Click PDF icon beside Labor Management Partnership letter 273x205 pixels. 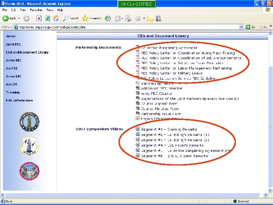(138, 68)
